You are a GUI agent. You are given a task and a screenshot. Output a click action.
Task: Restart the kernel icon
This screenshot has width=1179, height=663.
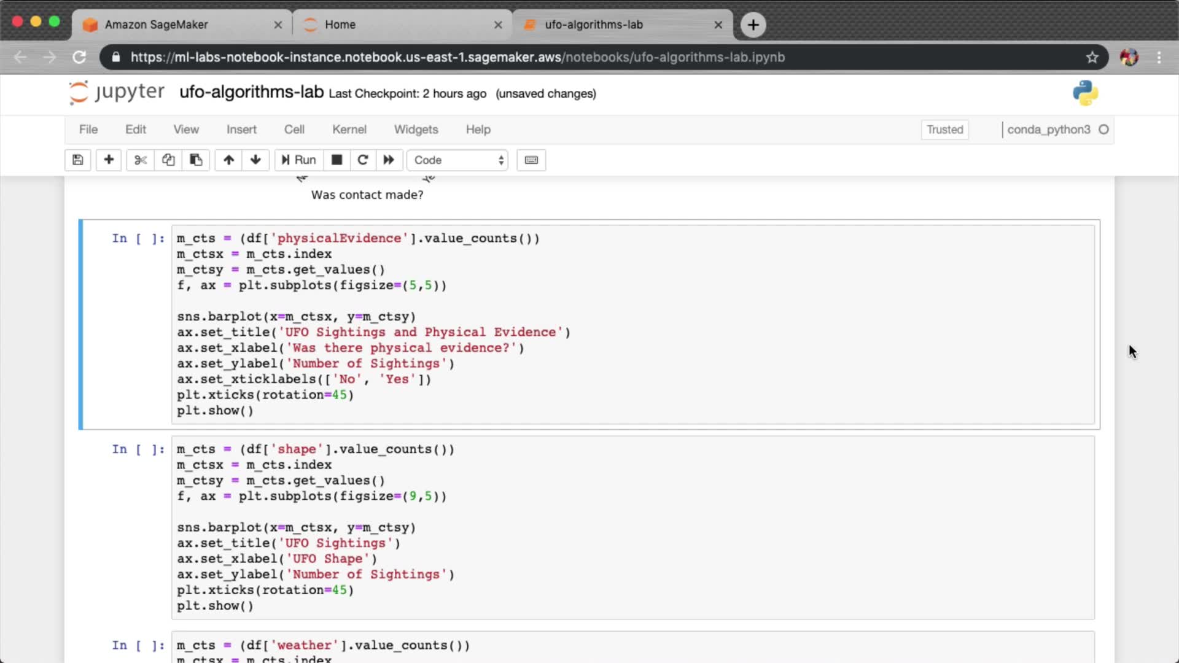click(x=363, y=160)
